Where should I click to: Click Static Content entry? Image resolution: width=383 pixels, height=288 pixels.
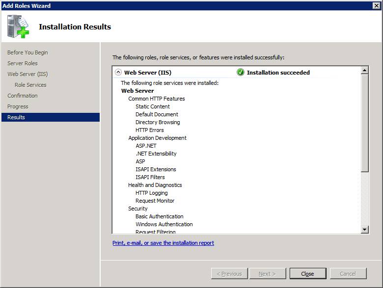click(x=153, y=106)
